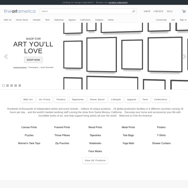188x188 pixels.
Task: Open the shopping cart icon
Action: 184,11
